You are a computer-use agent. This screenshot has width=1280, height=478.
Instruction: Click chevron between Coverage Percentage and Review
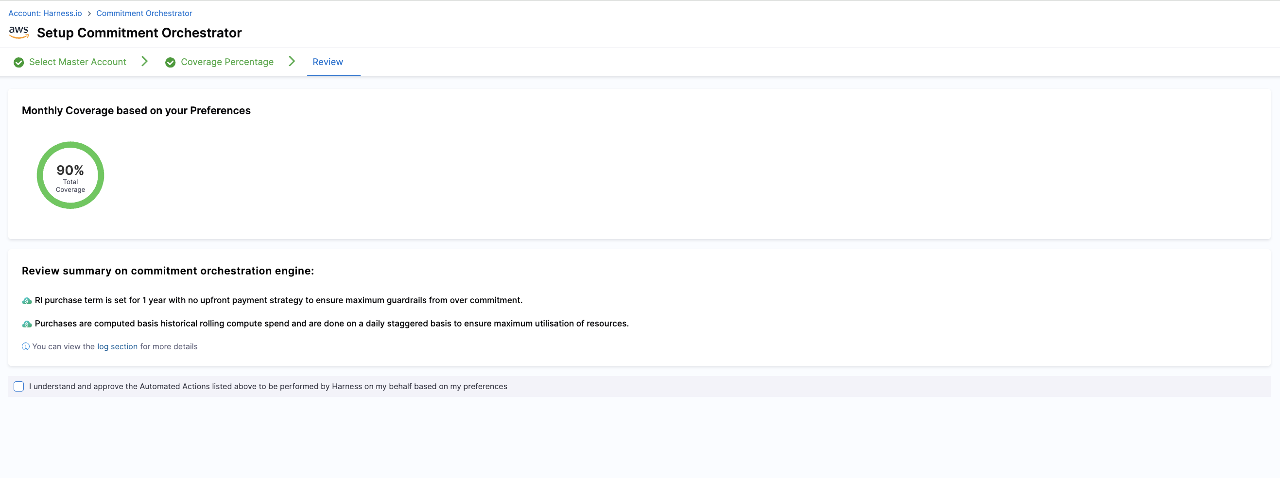[x=292, y=61]
